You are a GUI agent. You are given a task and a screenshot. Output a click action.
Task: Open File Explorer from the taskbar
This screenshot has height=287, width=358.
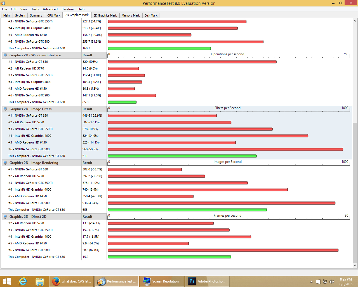(40, 281)
